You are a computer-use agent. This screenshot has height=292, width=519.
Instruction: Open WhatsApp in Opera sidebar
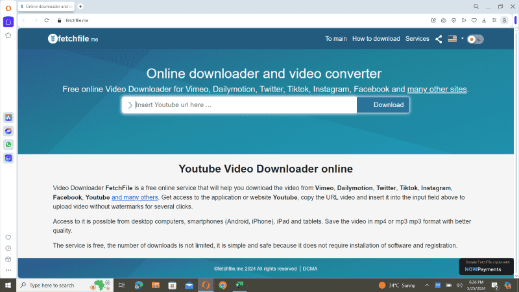click(8, 145)
